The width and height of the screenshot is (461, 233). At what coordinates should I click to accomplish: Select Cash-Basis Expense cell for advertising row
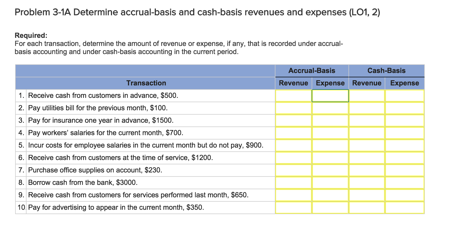click(405, 208)
